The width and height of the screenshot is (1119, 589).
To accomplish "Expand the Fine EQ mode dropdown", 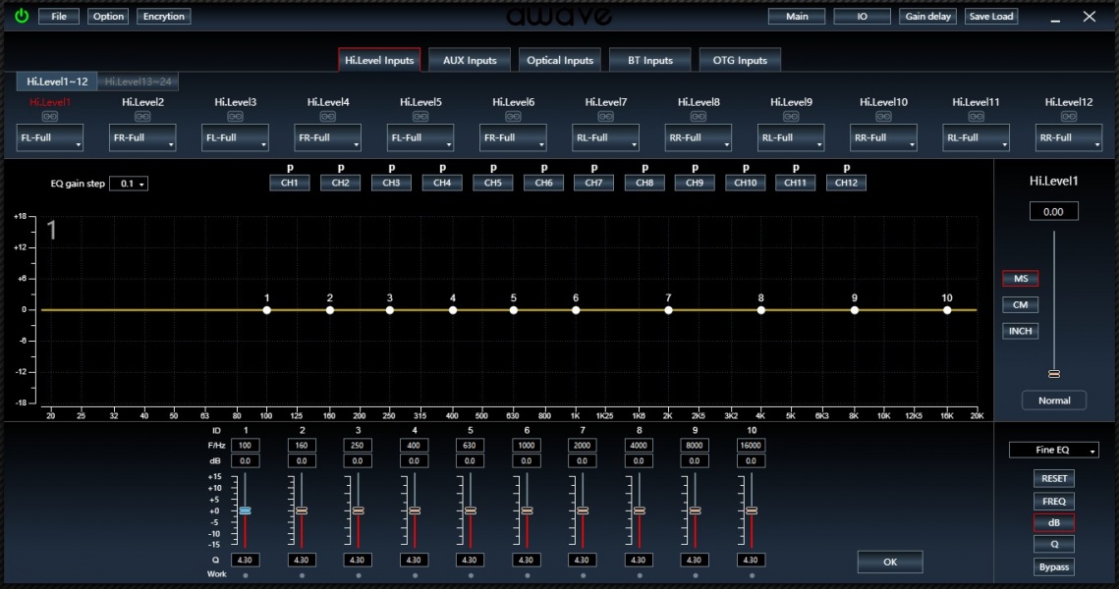I will 1054,450.
